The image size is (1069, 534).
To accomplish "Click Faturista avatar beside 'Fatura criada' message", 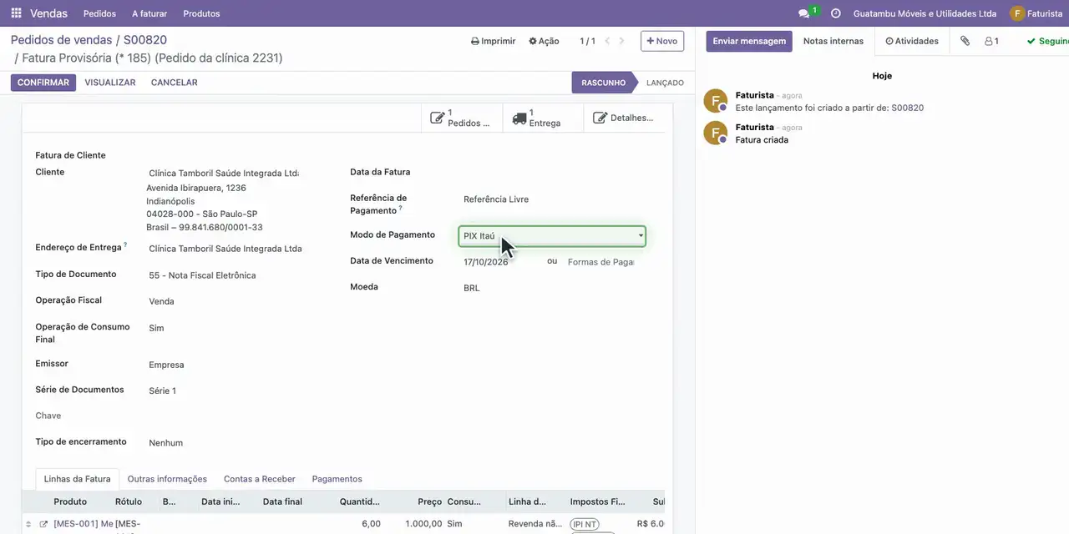I will coord(716,133).
